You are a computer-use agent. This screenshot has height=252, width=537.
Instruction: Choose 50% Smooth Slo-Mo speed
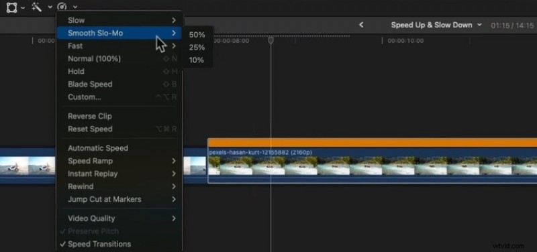point(197,35)
